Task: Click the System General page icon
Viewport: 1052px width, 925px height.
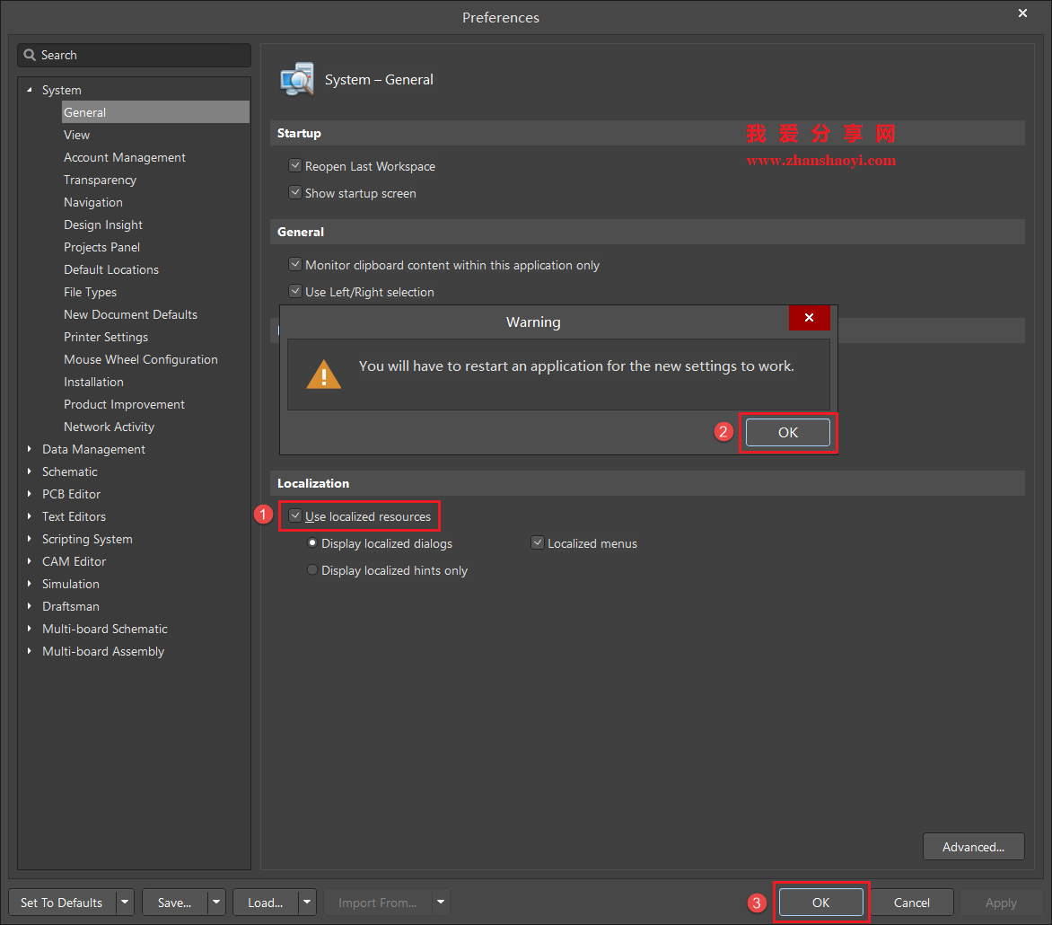Action: click(297, 79)
